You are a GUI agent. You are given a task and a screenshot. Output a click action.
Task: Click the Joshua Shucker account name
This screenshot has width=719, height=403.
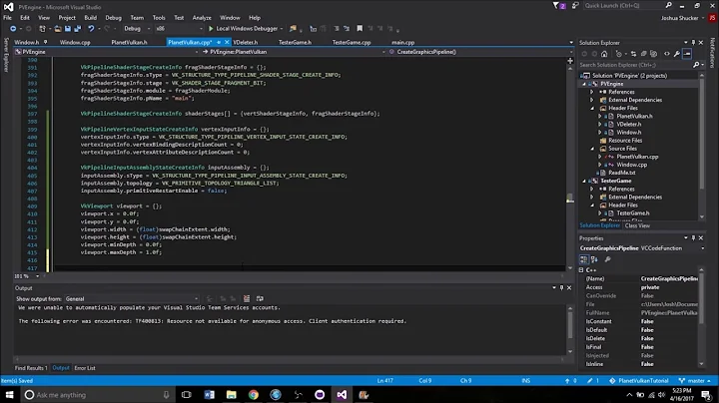click(680, 18)
